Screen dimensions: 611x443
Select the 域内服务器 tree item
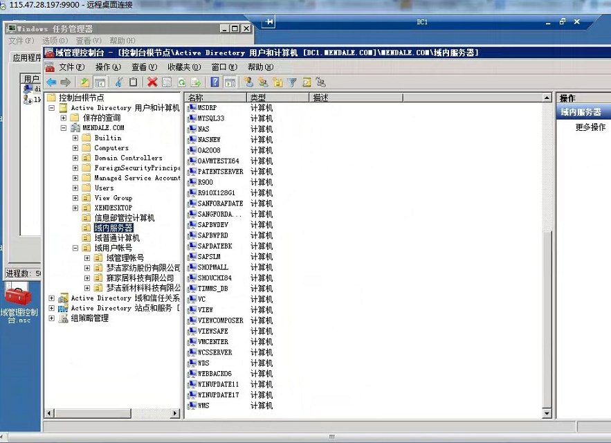113,228
